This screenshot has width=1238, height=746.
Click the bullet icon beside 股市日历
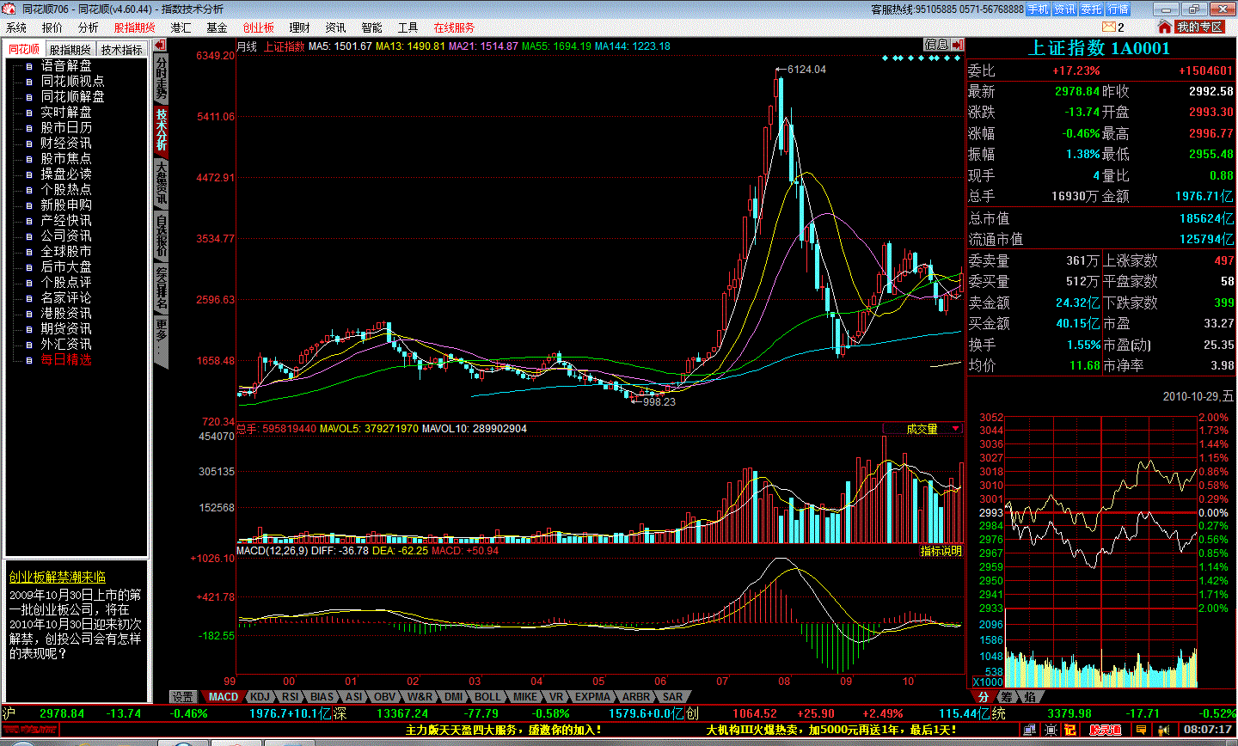click(x=28, y=128)
